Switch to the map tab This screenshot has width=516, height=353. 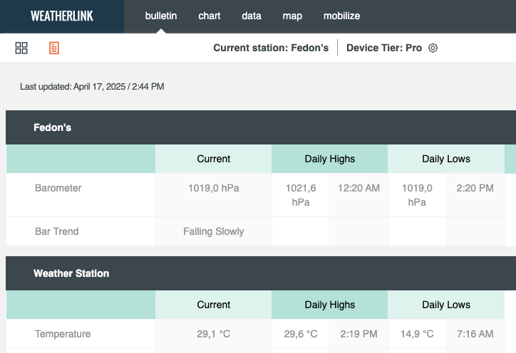[292, 16]
